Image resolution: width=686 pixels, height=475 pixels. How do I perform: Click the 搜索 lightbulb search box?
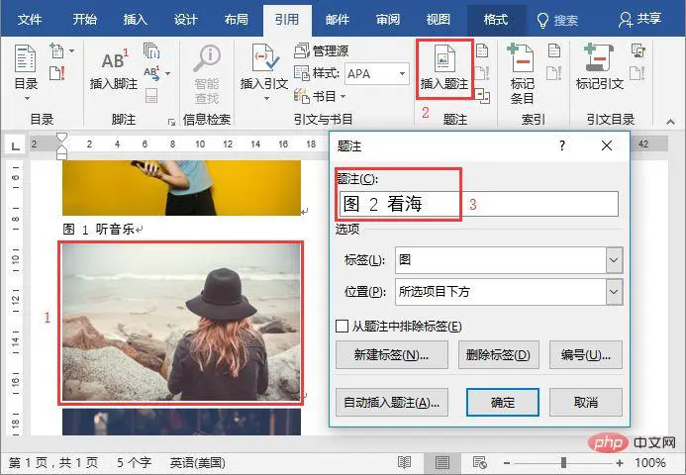[x=557, y=20]
